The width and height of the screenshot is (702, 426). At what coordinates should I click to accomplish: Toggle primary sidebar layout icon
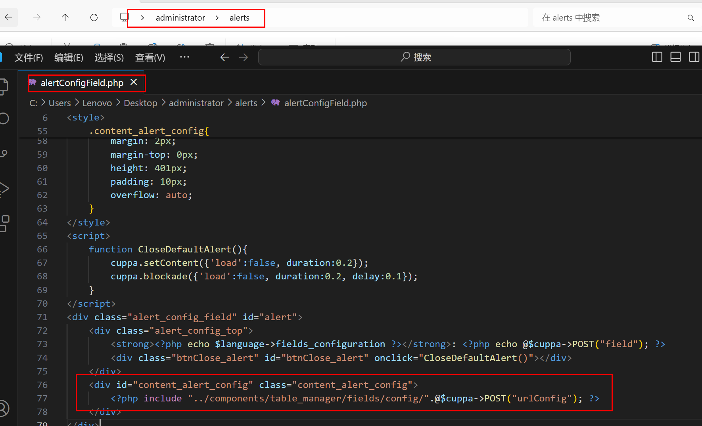[657, 57]
